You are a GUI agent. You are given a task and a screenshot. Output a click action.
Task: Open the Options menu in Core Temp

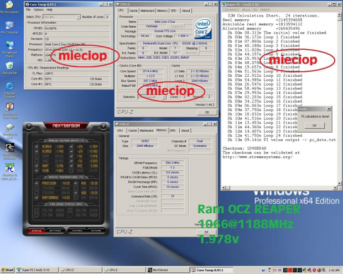pyautogui.click(x=39, y=9)
